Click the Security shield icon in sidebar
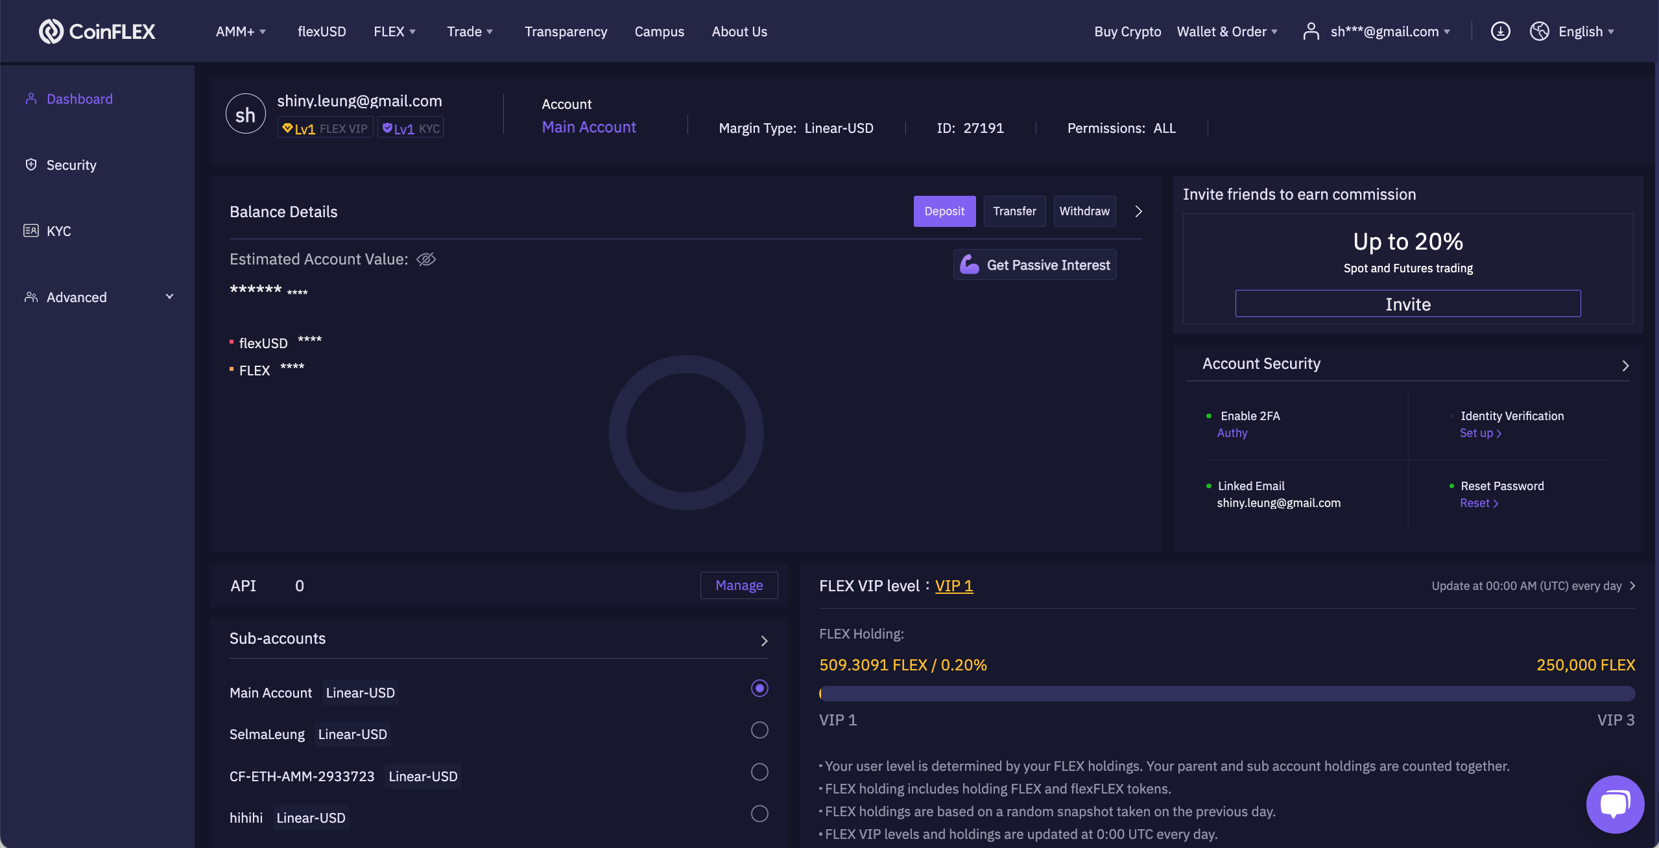Screen dimensions: 1659x848 tap(30, 165)
